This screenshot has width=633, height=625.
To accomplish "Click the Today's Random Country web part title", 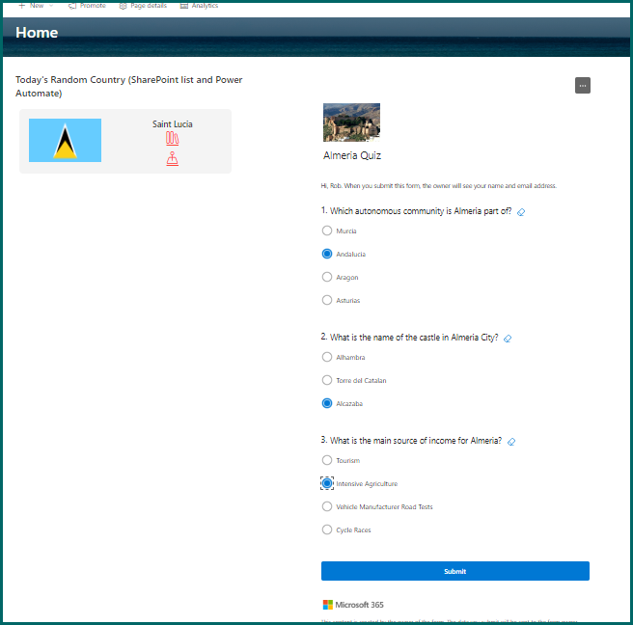I will (128, 86).
